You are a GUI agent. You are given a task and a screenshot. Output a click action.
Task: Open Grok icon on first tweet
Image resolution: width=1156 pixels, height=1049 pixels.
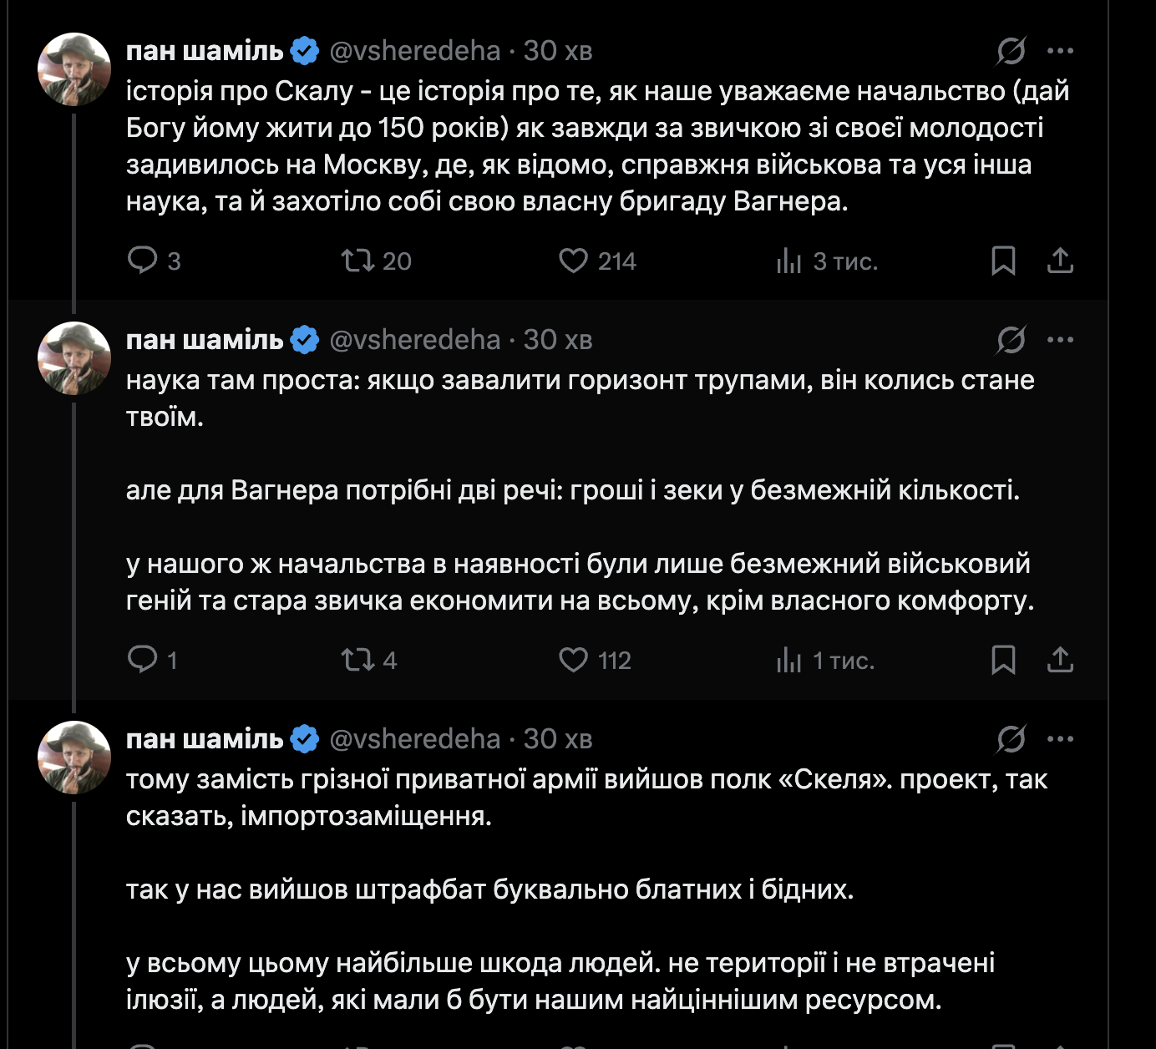coord(1011,51)
